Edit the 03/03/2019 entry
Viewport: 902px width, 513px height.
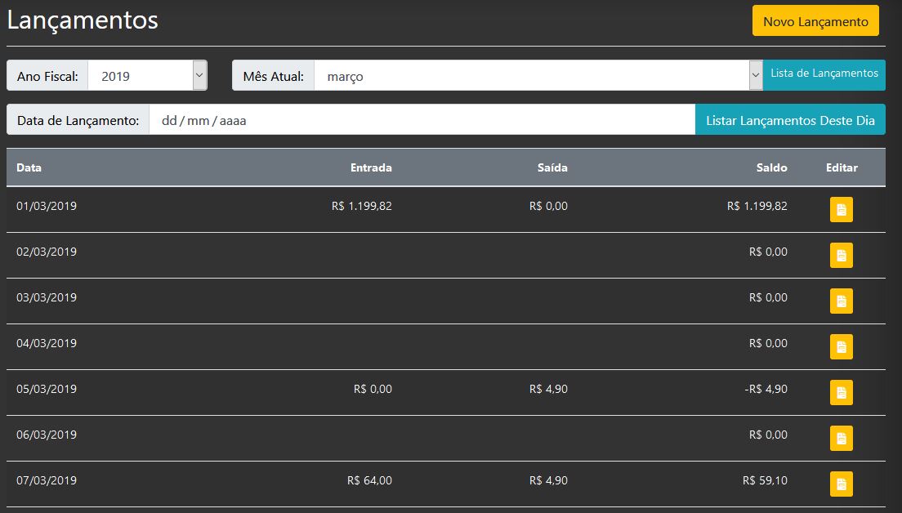[x=841, y=301]
